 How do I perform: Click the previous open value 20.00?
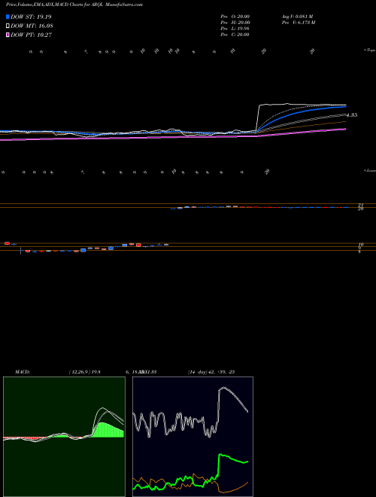pos(243,17)
